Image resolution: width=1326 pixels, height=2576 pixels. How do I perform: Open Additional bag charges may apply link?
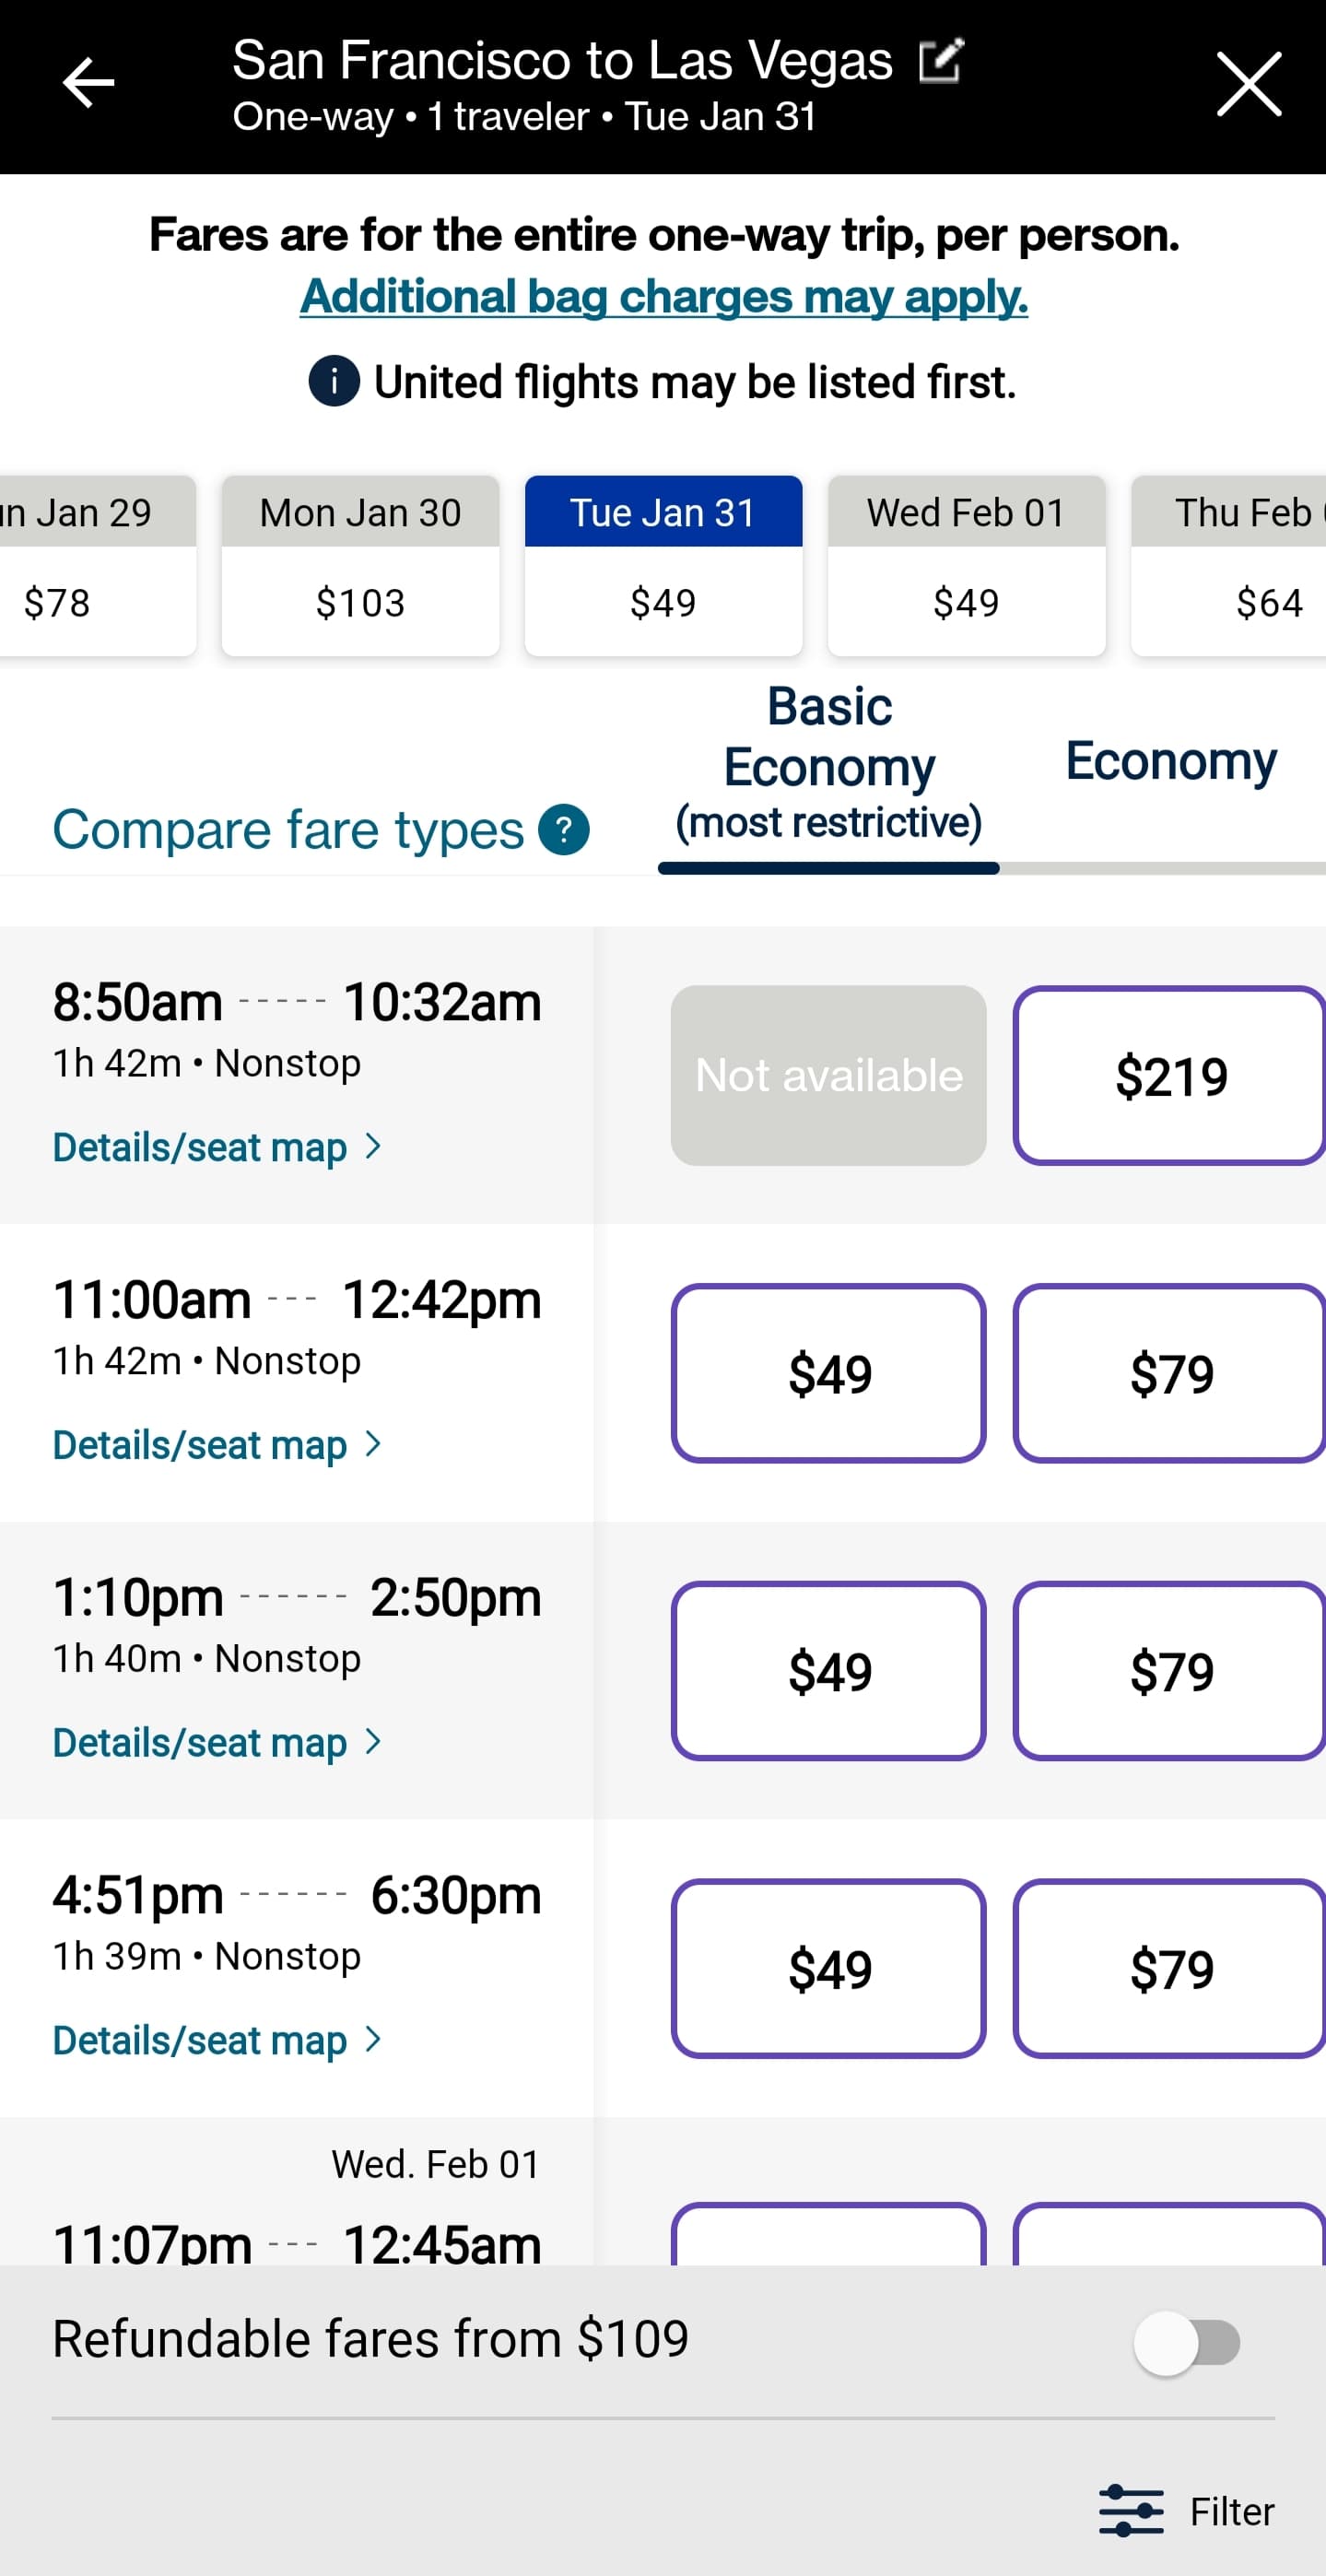point(664,297)
